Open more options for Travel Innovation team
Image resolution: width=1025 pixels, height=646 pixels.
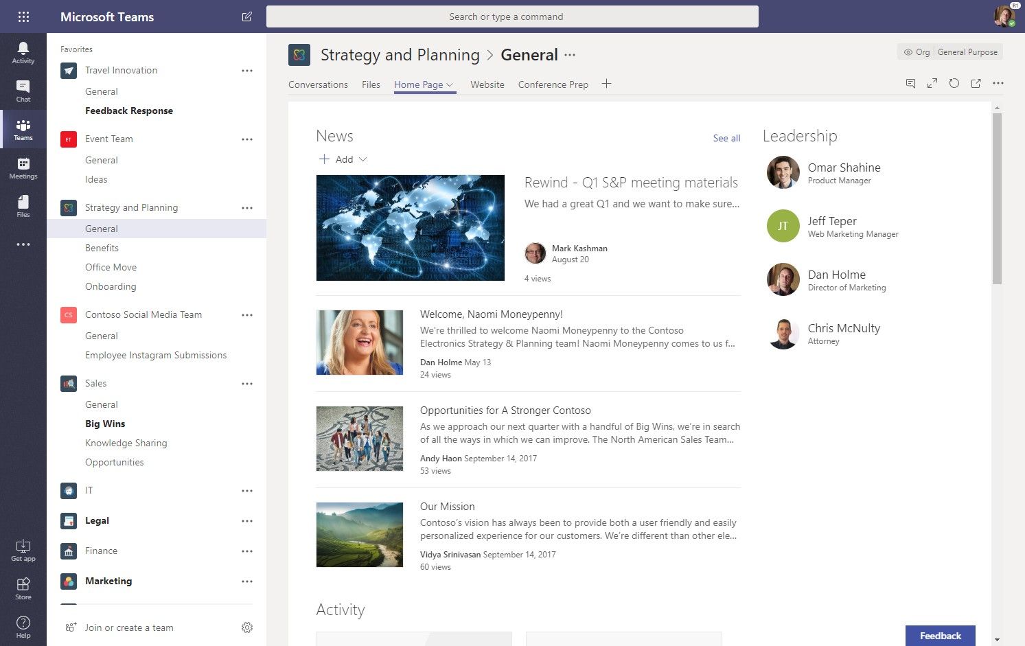point(247,71)
